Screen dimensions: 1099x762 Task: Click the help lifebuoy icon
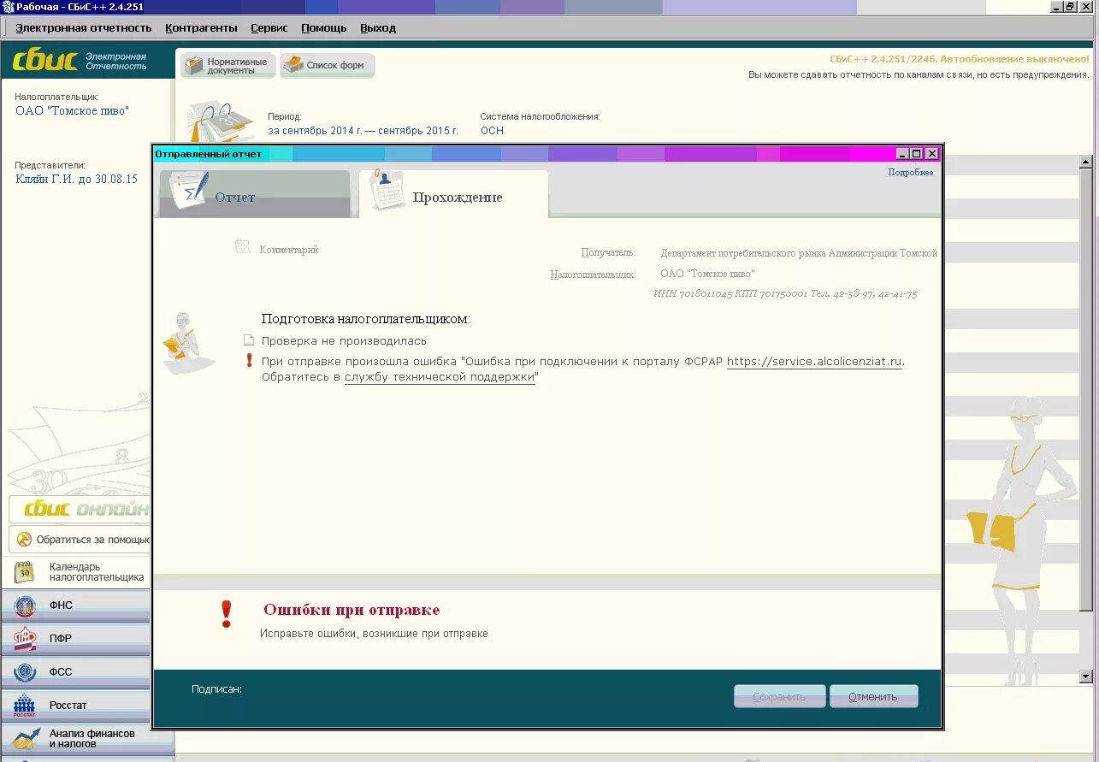click(x=25, y=540)
